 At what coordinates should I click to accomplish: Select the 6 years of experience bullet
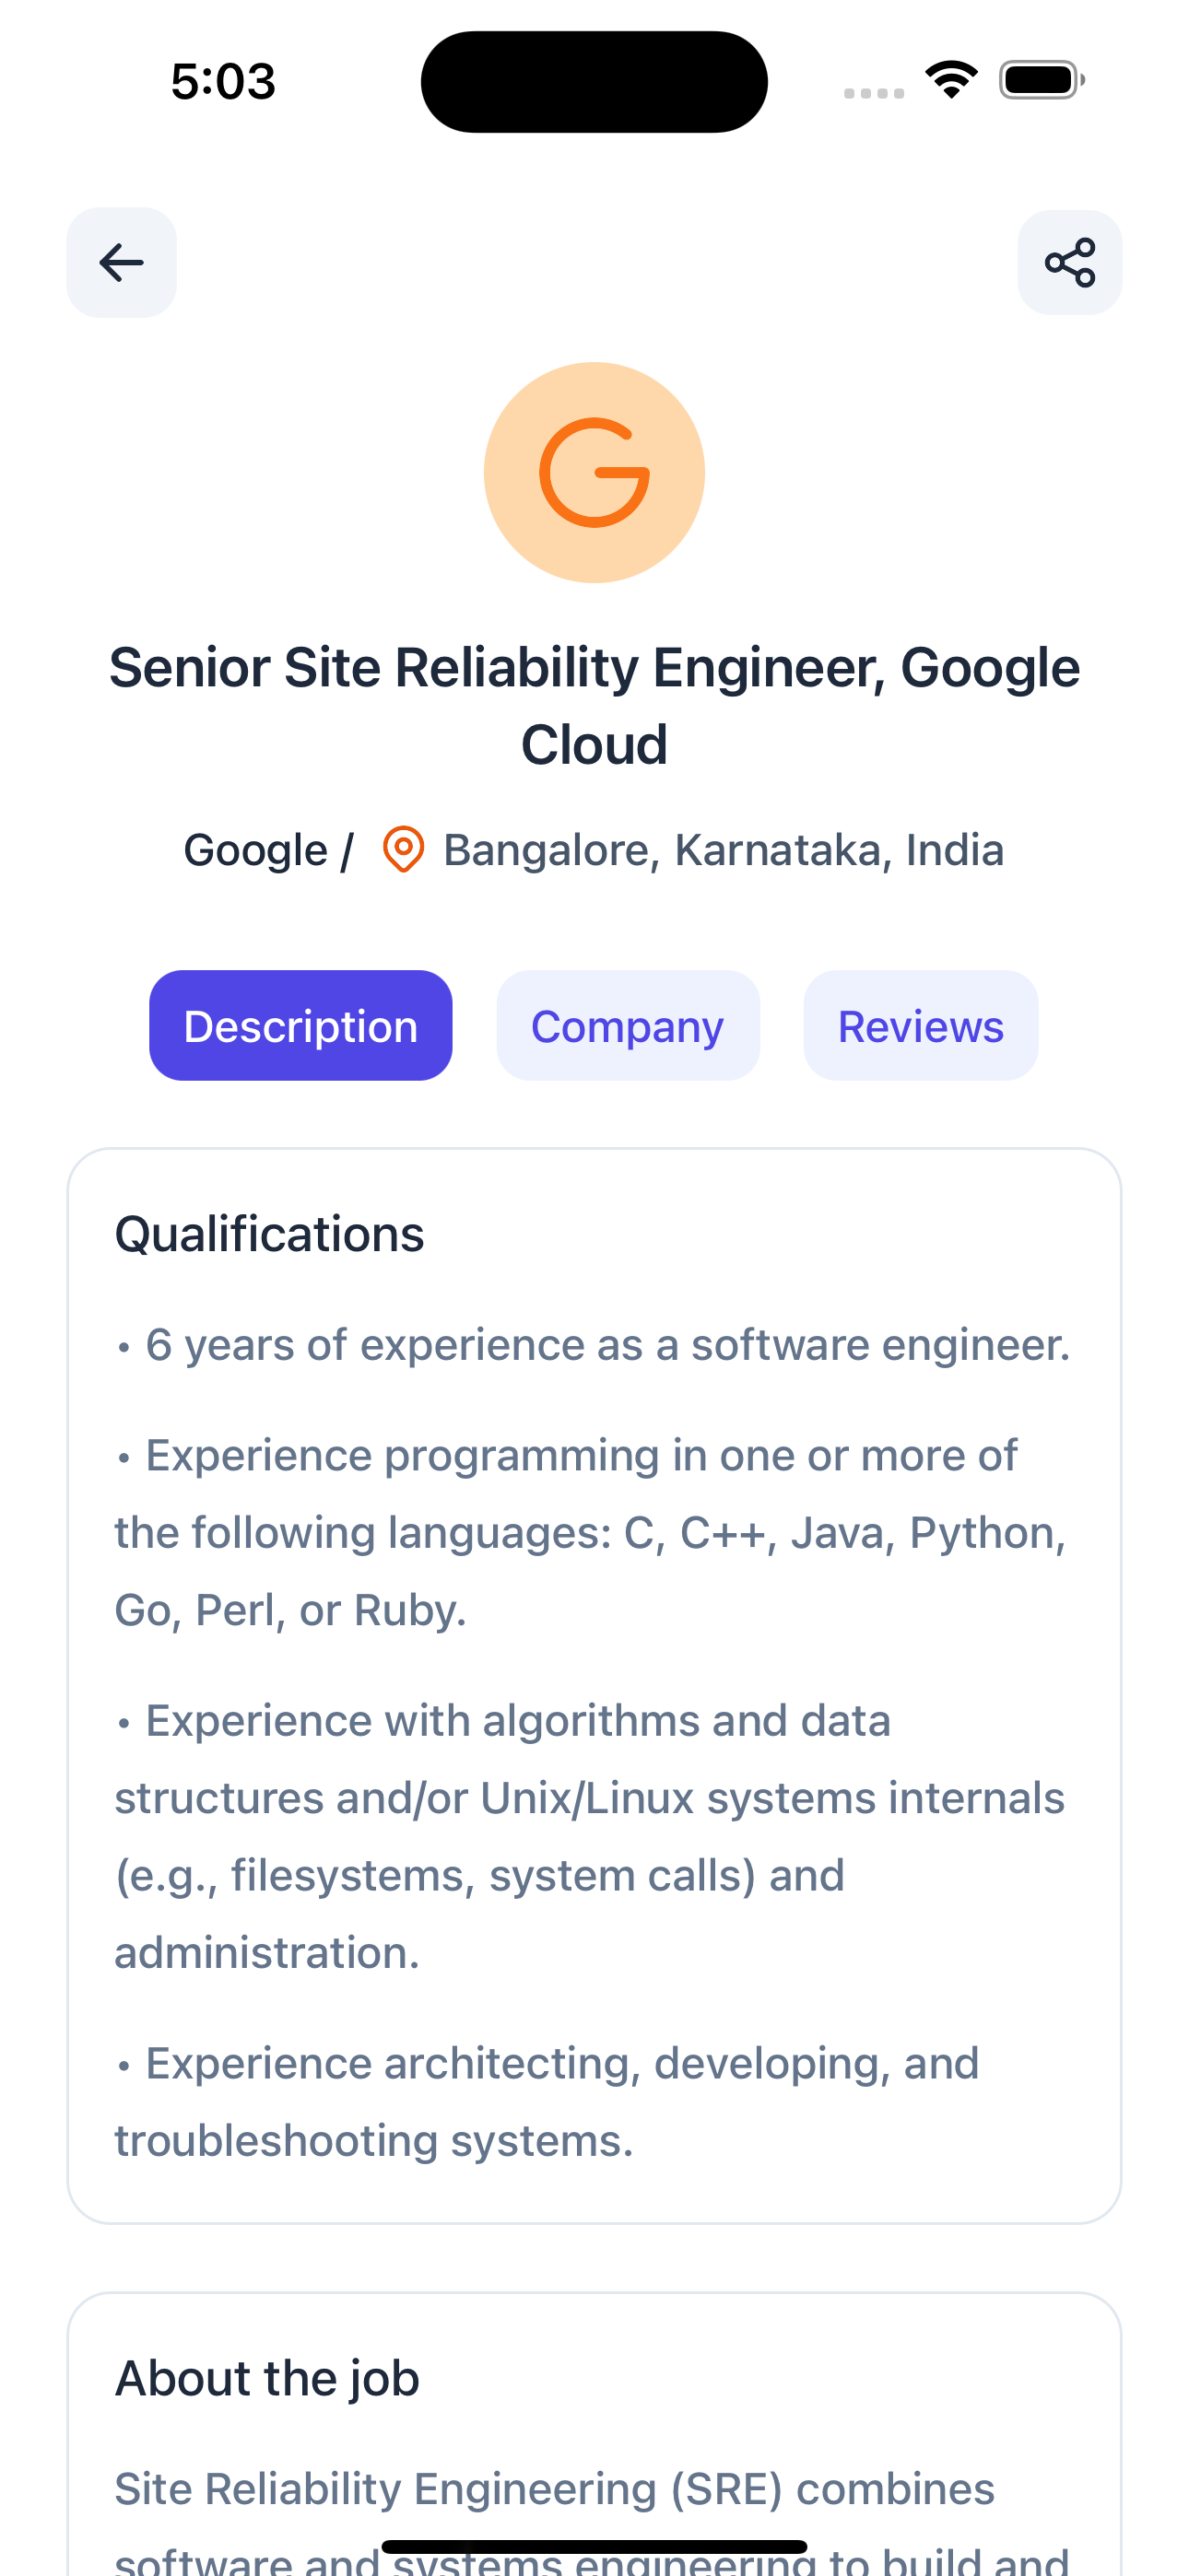point(606,1345)
